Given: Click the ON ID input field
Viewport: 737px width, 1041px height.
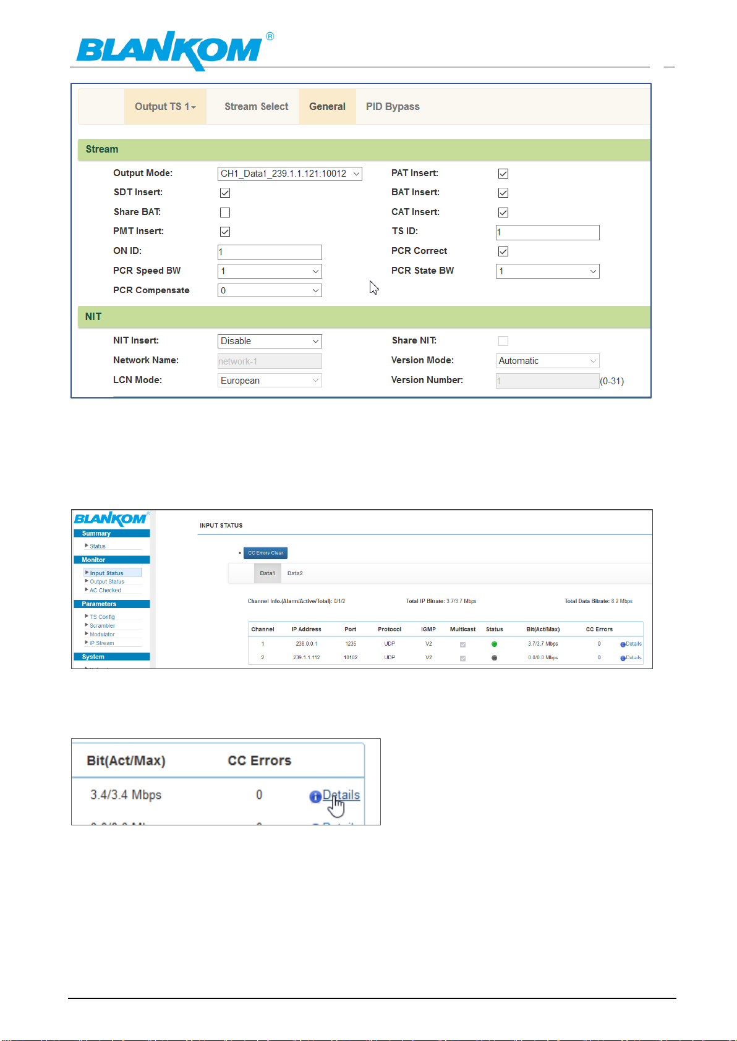Looking at the screenshot, I should 270,252.
